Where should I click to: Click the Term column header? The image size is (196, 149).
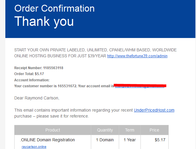pos(129,130)
